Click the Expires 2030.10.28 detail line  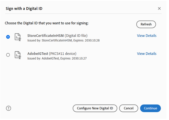click(x=63, y=40)
